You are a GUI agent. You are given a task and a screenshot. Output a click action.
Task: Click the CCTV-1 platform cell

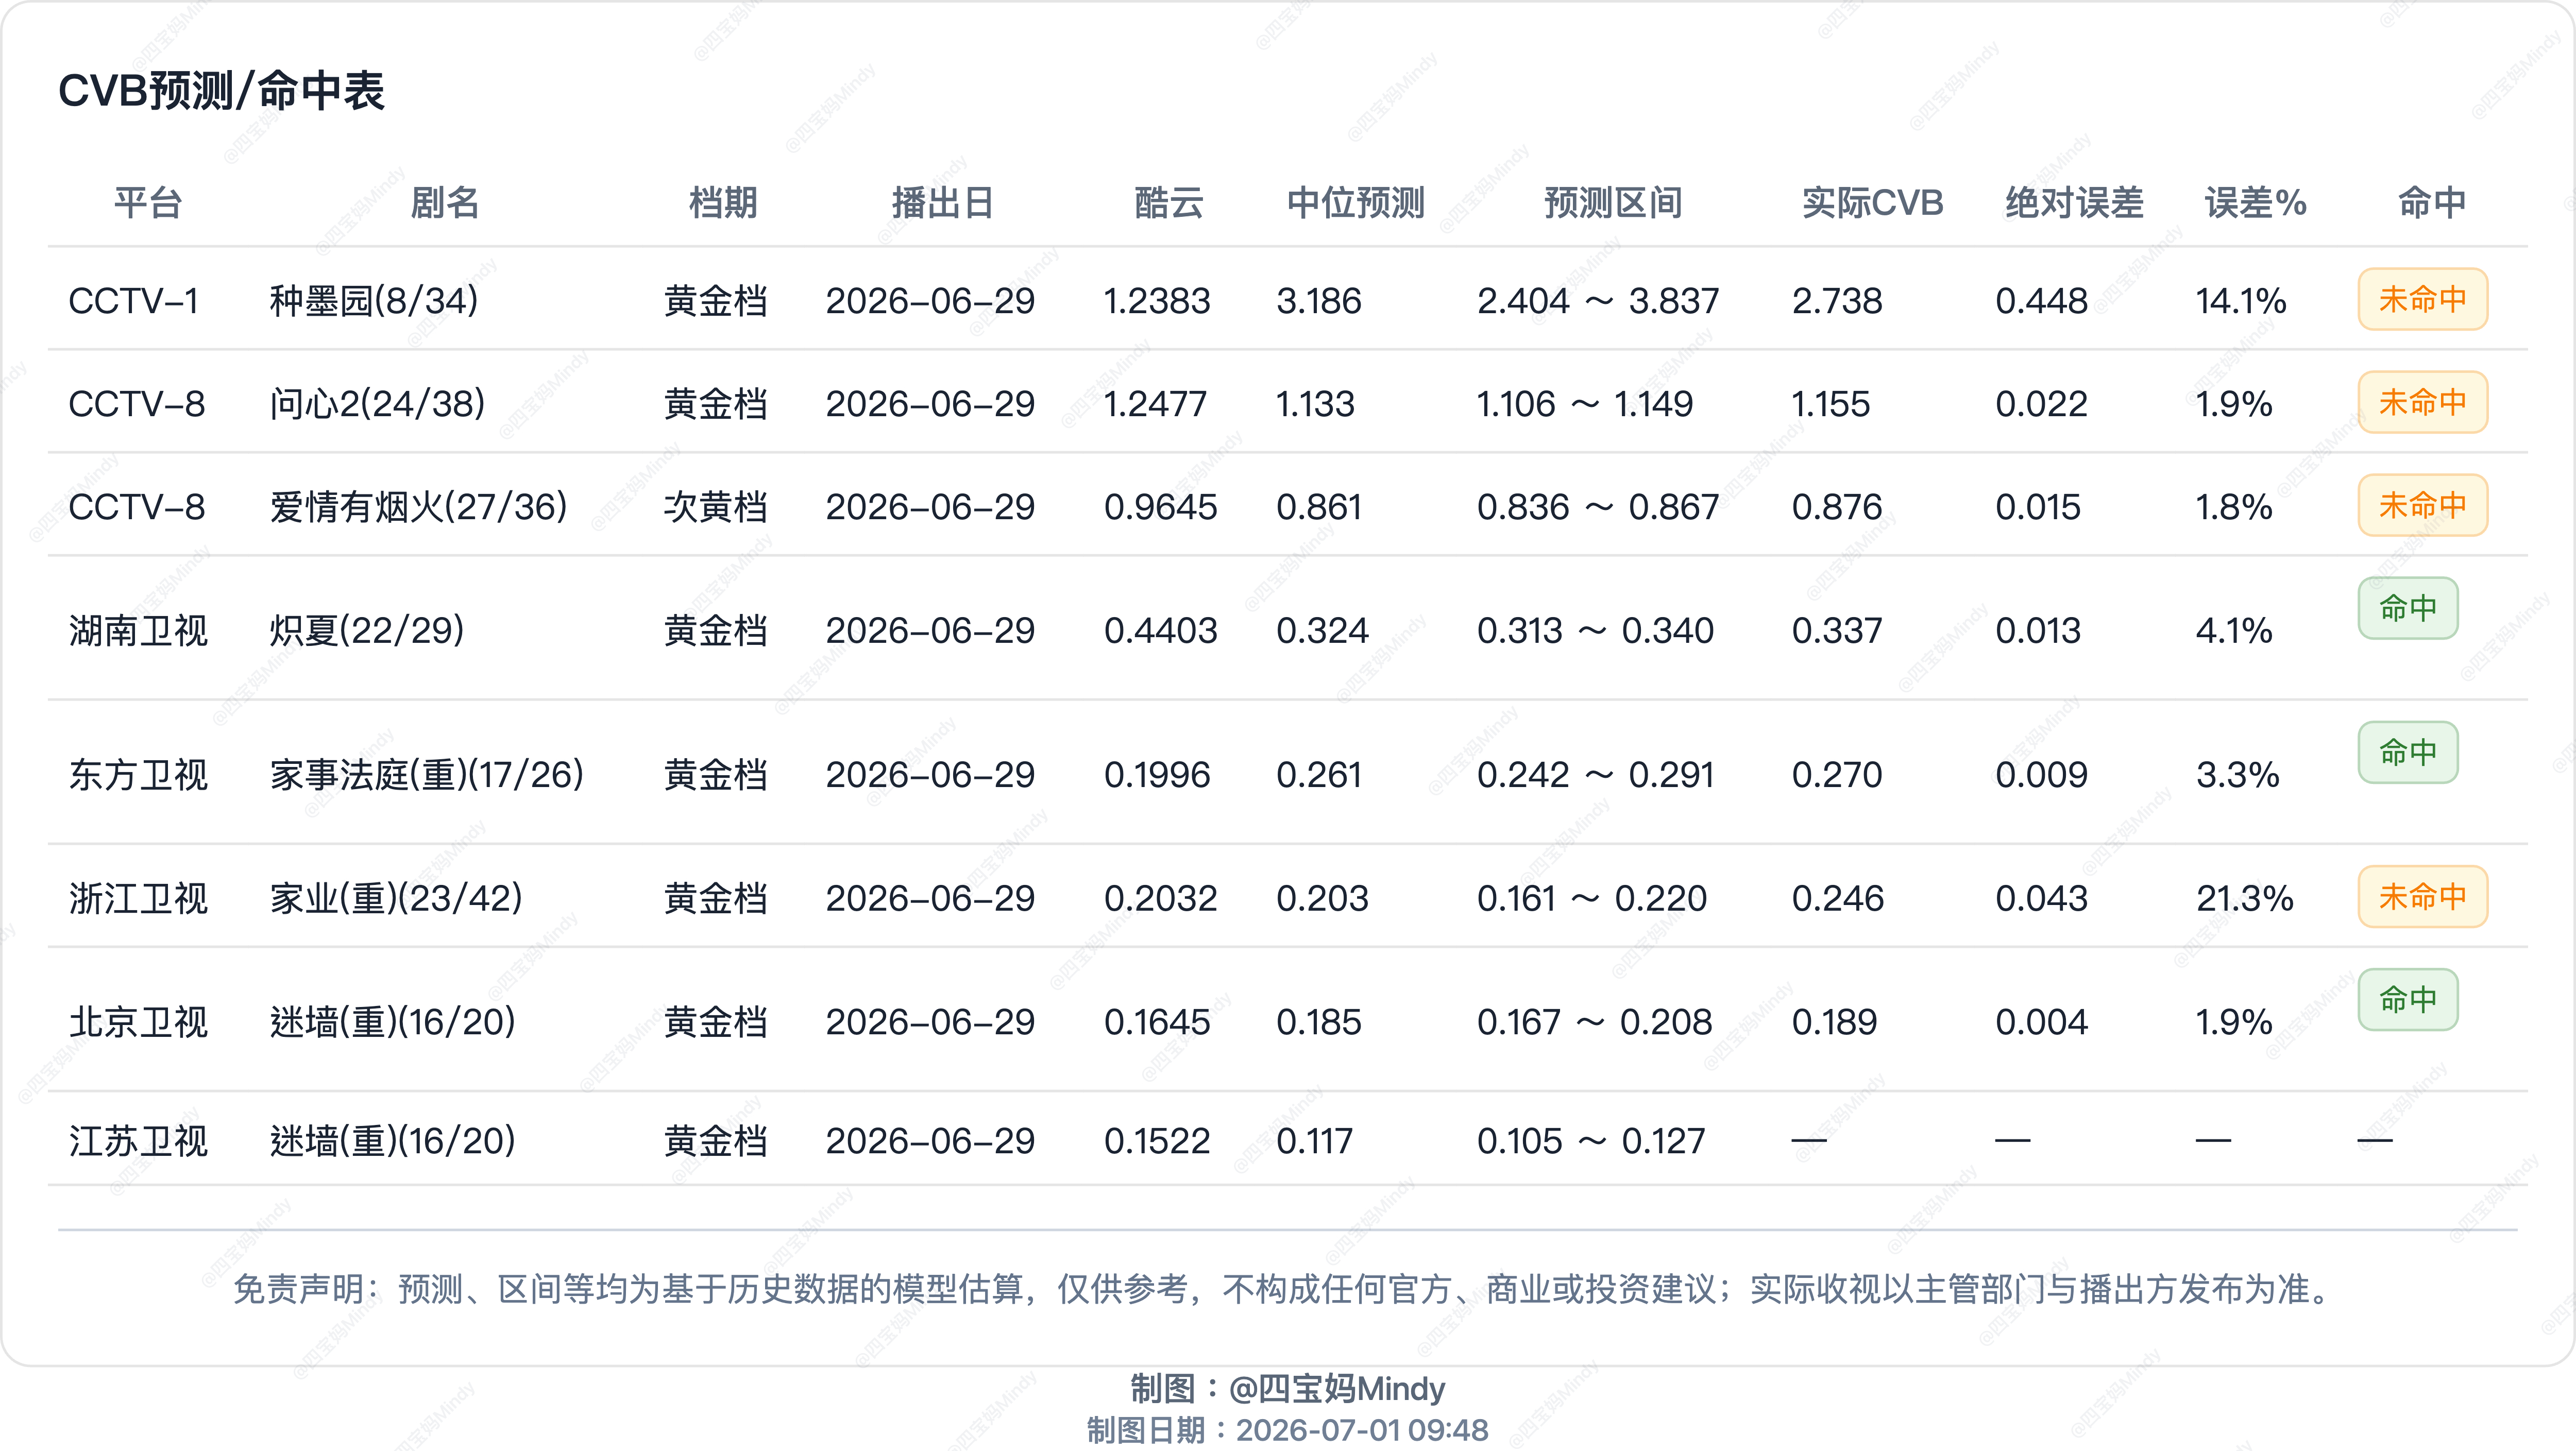tap(134, 301)
